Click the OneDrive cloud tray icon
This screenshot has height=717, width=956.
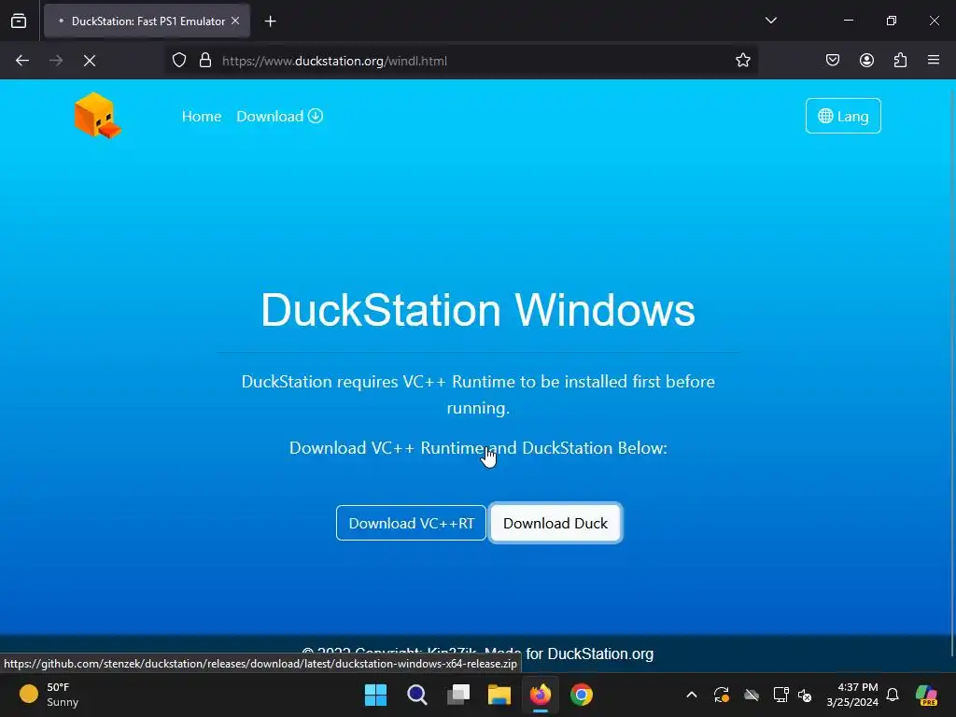click(752, 695)
